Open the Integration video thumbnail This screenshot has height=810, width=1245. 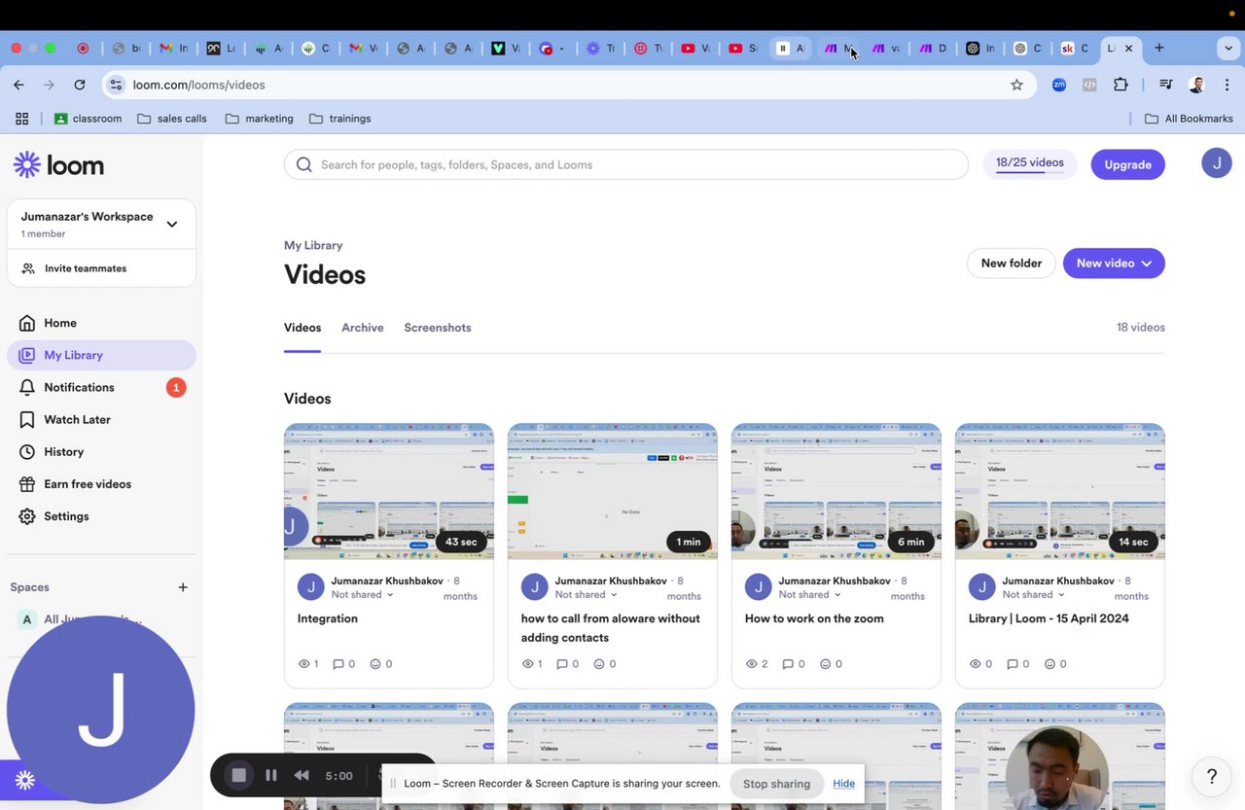[x=389, y=492]
